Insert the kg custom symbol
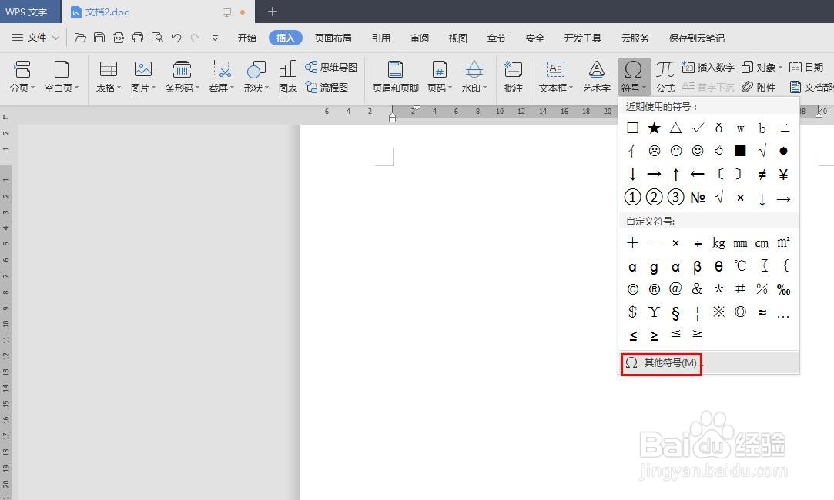This screenshot has height=500, width=834. coord(718,243)
